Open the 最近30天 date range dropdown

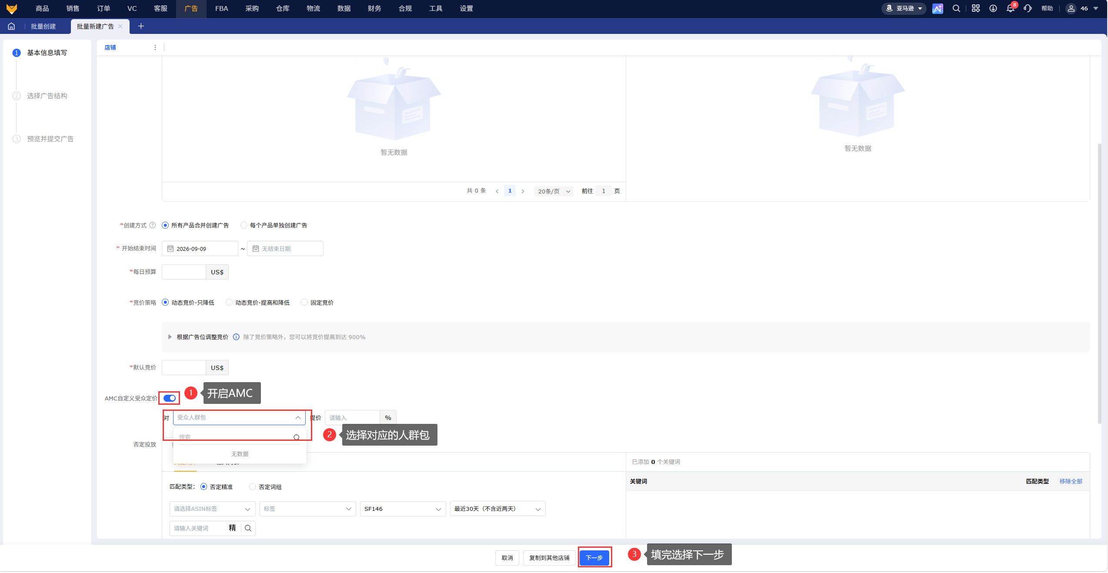tap(497, 509)
